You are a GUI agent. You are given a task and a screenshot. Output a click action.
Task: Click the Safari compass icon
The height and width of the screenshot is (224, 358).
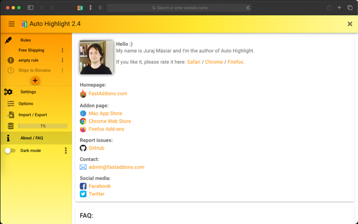[x=83, y=113]
